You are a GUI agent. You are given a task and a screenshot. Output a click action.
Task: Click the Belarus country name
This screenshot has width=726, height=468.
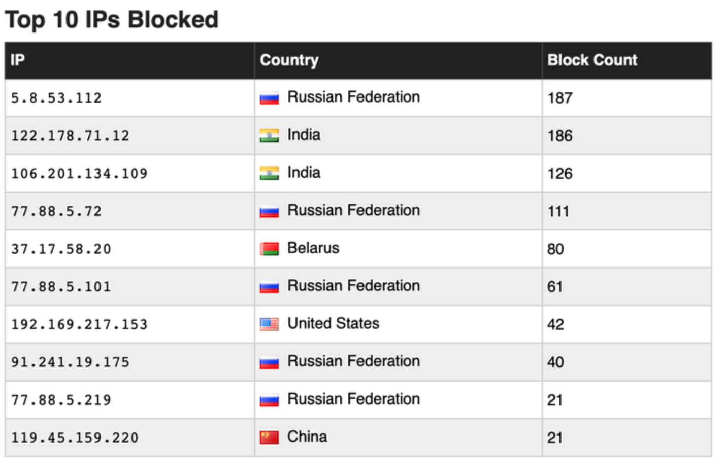click(x=313, y=248)
